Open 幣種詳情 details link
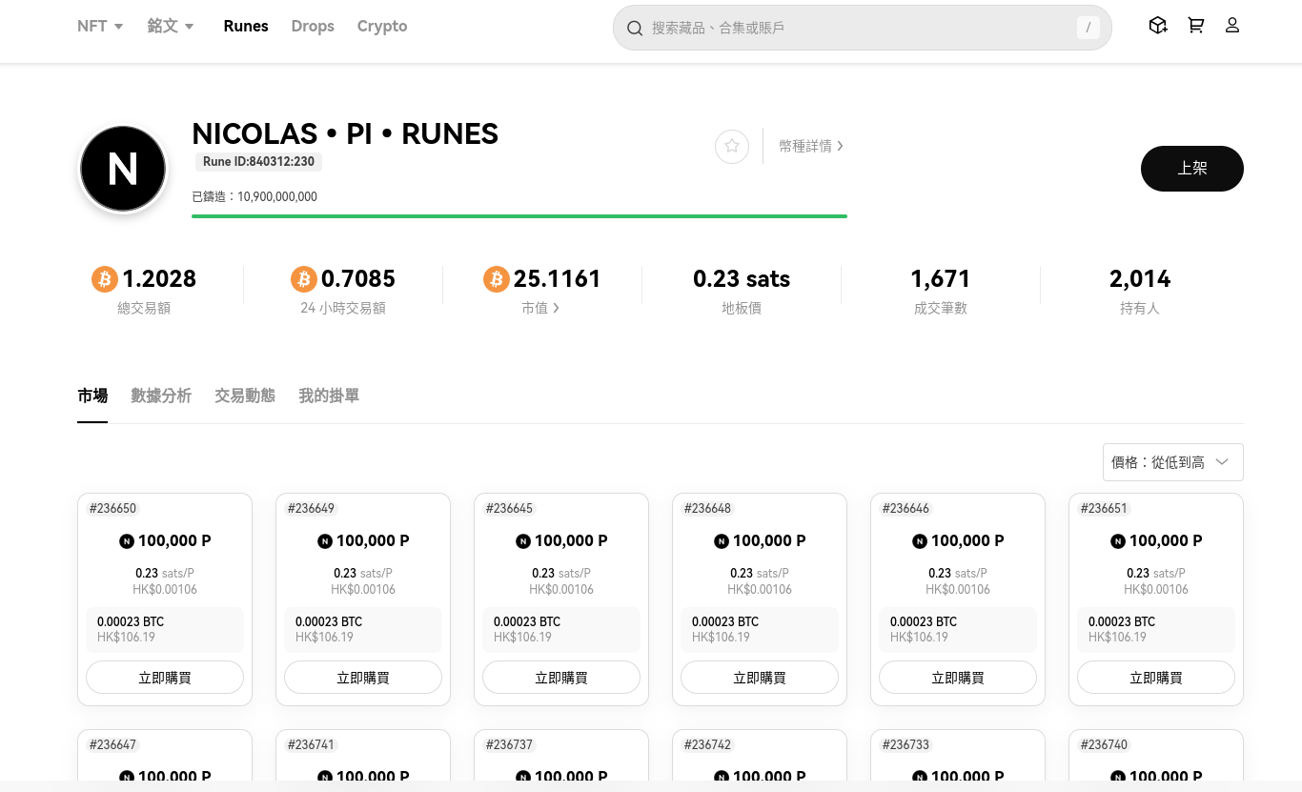 [x=810, y=146]
